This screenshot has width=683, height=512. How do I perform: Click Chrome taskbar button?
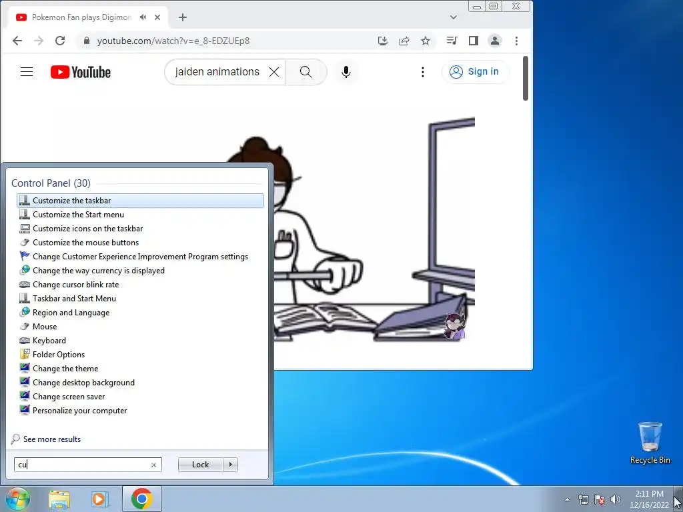(x=142, y=499)
